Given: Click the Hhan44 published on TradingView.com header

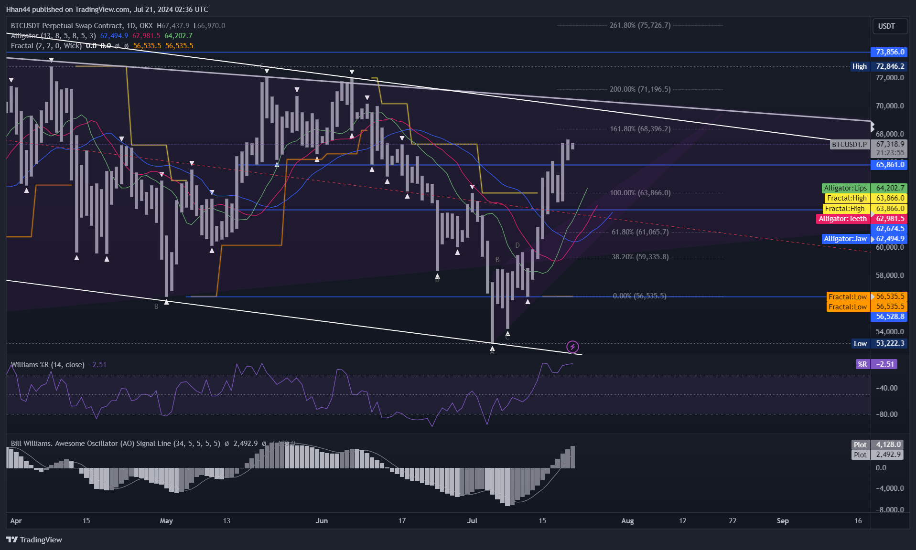Looking at the screenshot, I should (107, 9).
